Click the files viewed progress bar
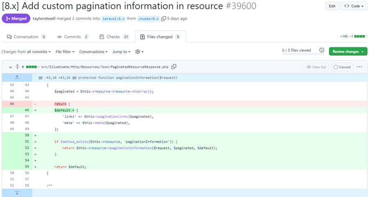 [x=296, y=54]
